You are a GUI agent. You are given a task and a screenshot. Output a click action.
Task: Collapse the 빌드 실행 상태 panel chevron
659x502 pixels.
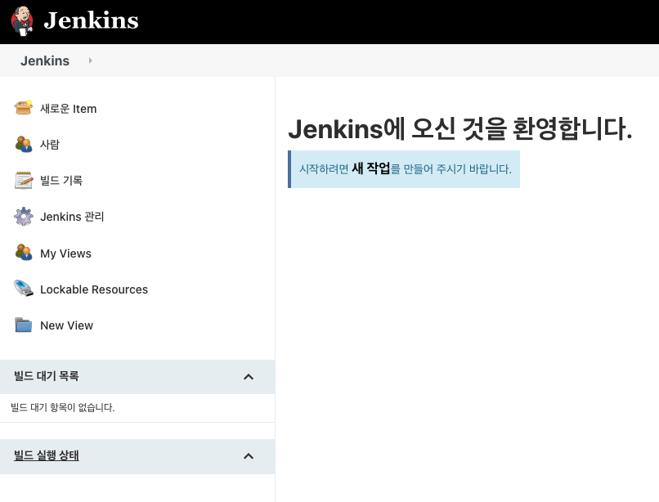click(x=249, y=456)
